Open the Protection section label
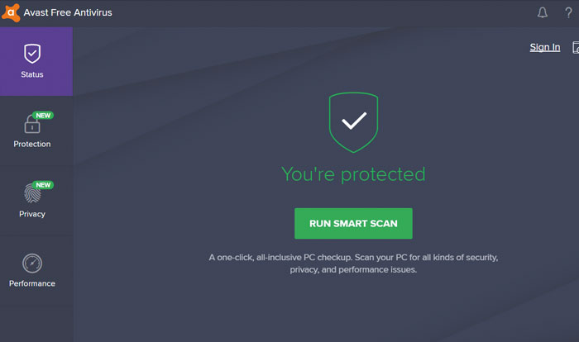The width and height of the screenshot is (579, 342). coord(32,145)
